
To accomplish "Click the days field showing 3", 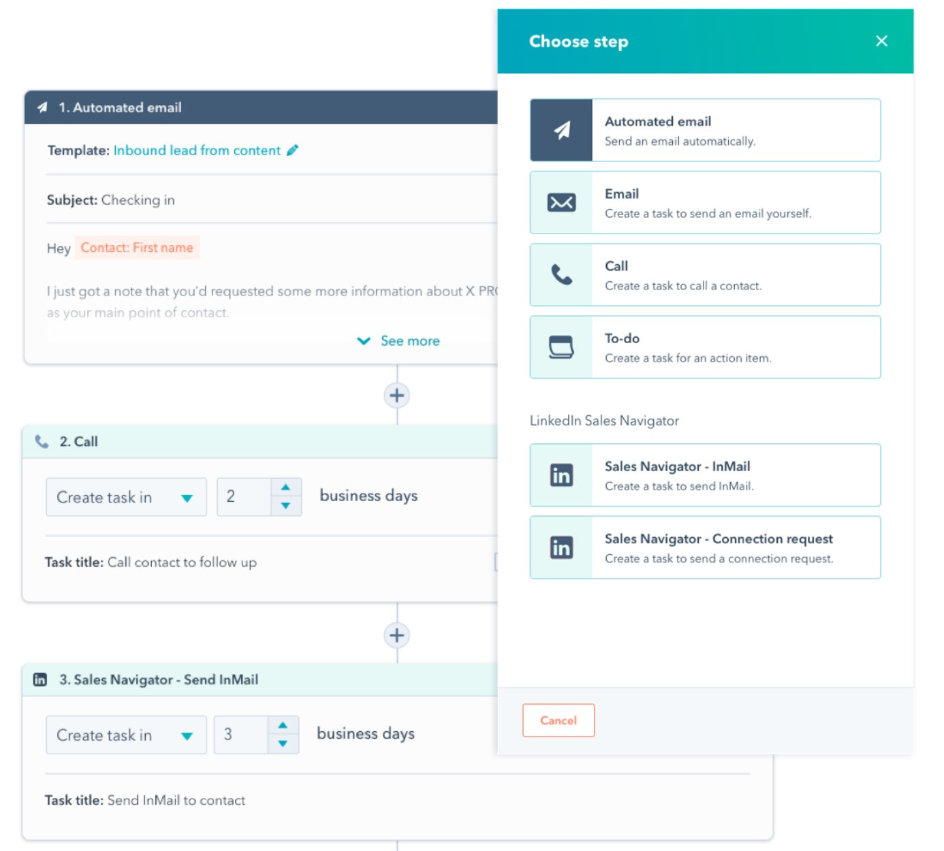I will [x=241, y=735].
